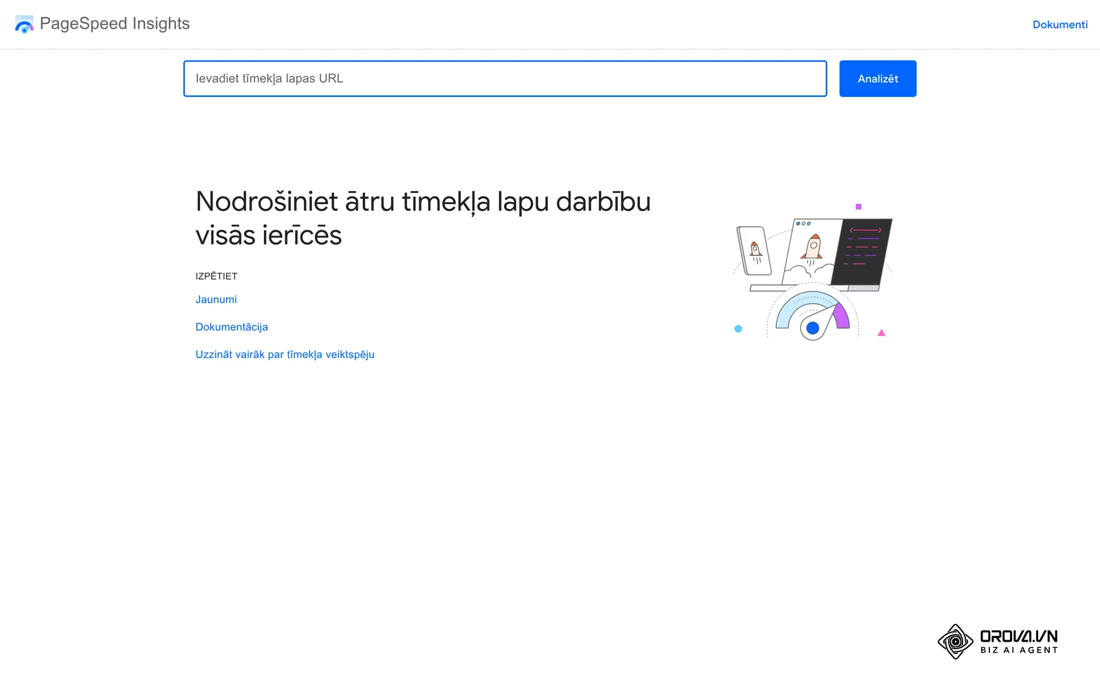
Task: Click the Analizēt button
Action: (x=878, y=78)
